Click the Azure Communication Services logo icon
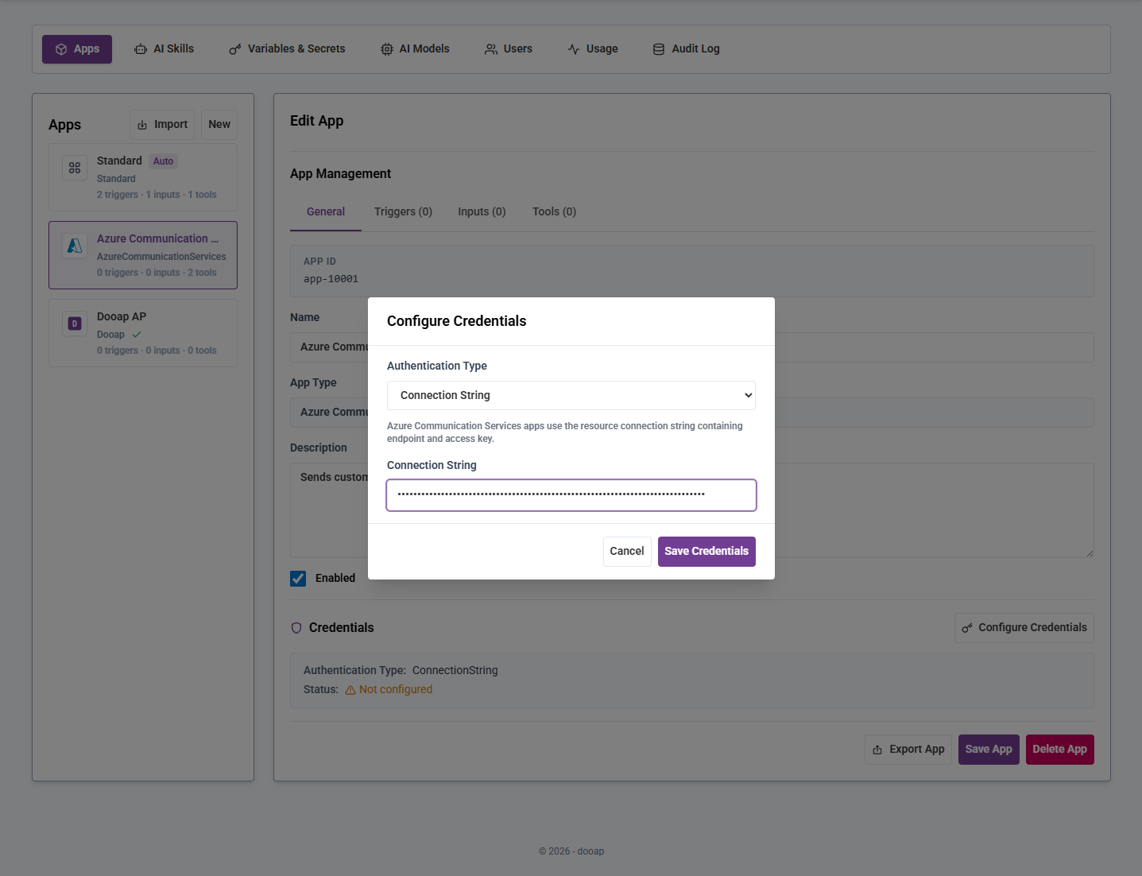 pyautogui.click(x=75, y=246)
